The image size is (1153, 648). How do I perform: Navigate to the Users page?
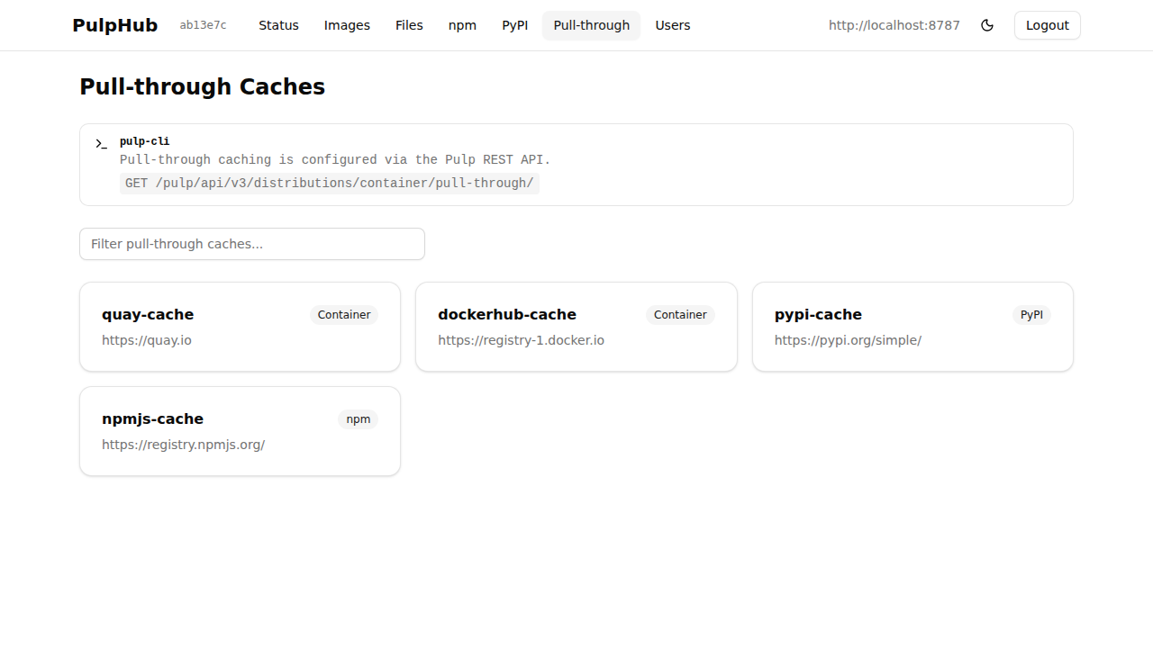tap(673, 25)
